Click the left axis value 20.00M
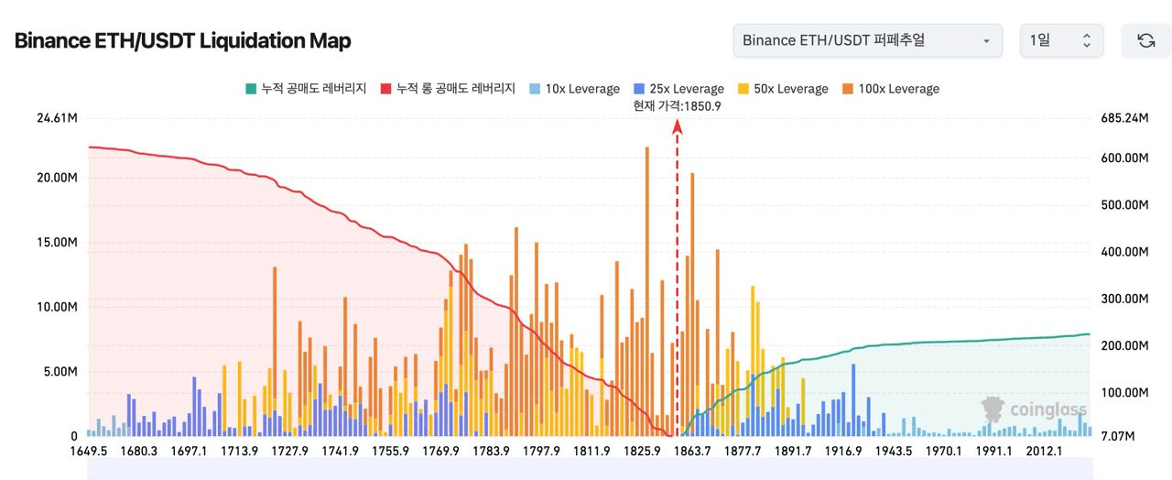Viewport: 1172px width, 480px height. point(59,177)
